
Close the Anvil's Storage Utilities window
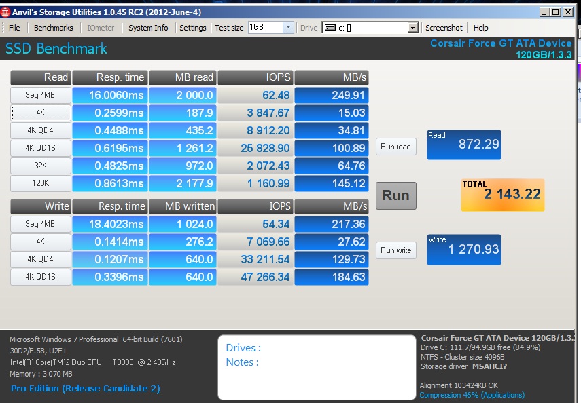(x=567, y=12)
